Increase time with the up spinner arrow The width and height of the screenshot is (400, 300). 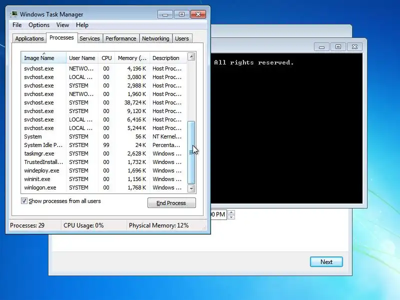(231, 212)
